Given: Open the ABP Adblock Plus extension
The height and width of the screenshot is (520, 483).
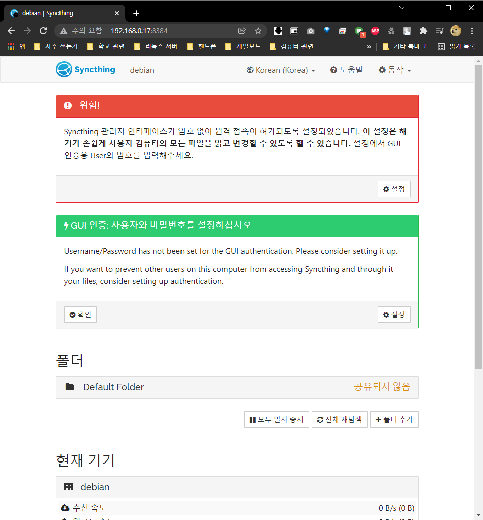Looking at the screenshot, I should (375, 31).
